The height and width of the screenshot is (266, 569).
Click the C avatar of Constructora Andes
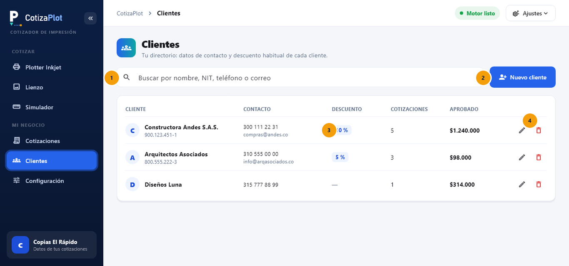(132, 131)
